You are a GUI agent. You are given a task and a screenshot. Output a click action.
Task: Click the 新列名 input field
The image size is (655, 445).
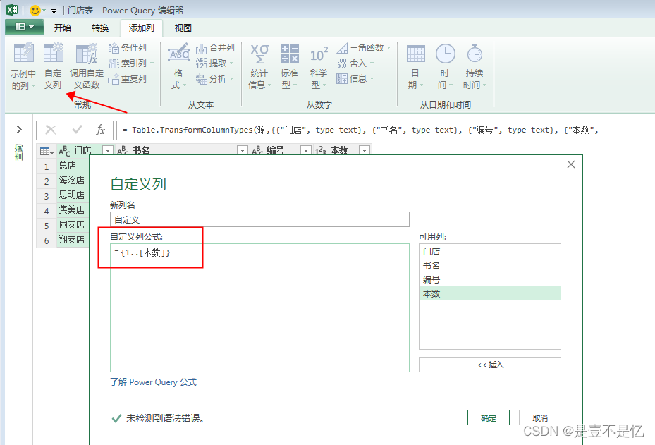(260, 219)
